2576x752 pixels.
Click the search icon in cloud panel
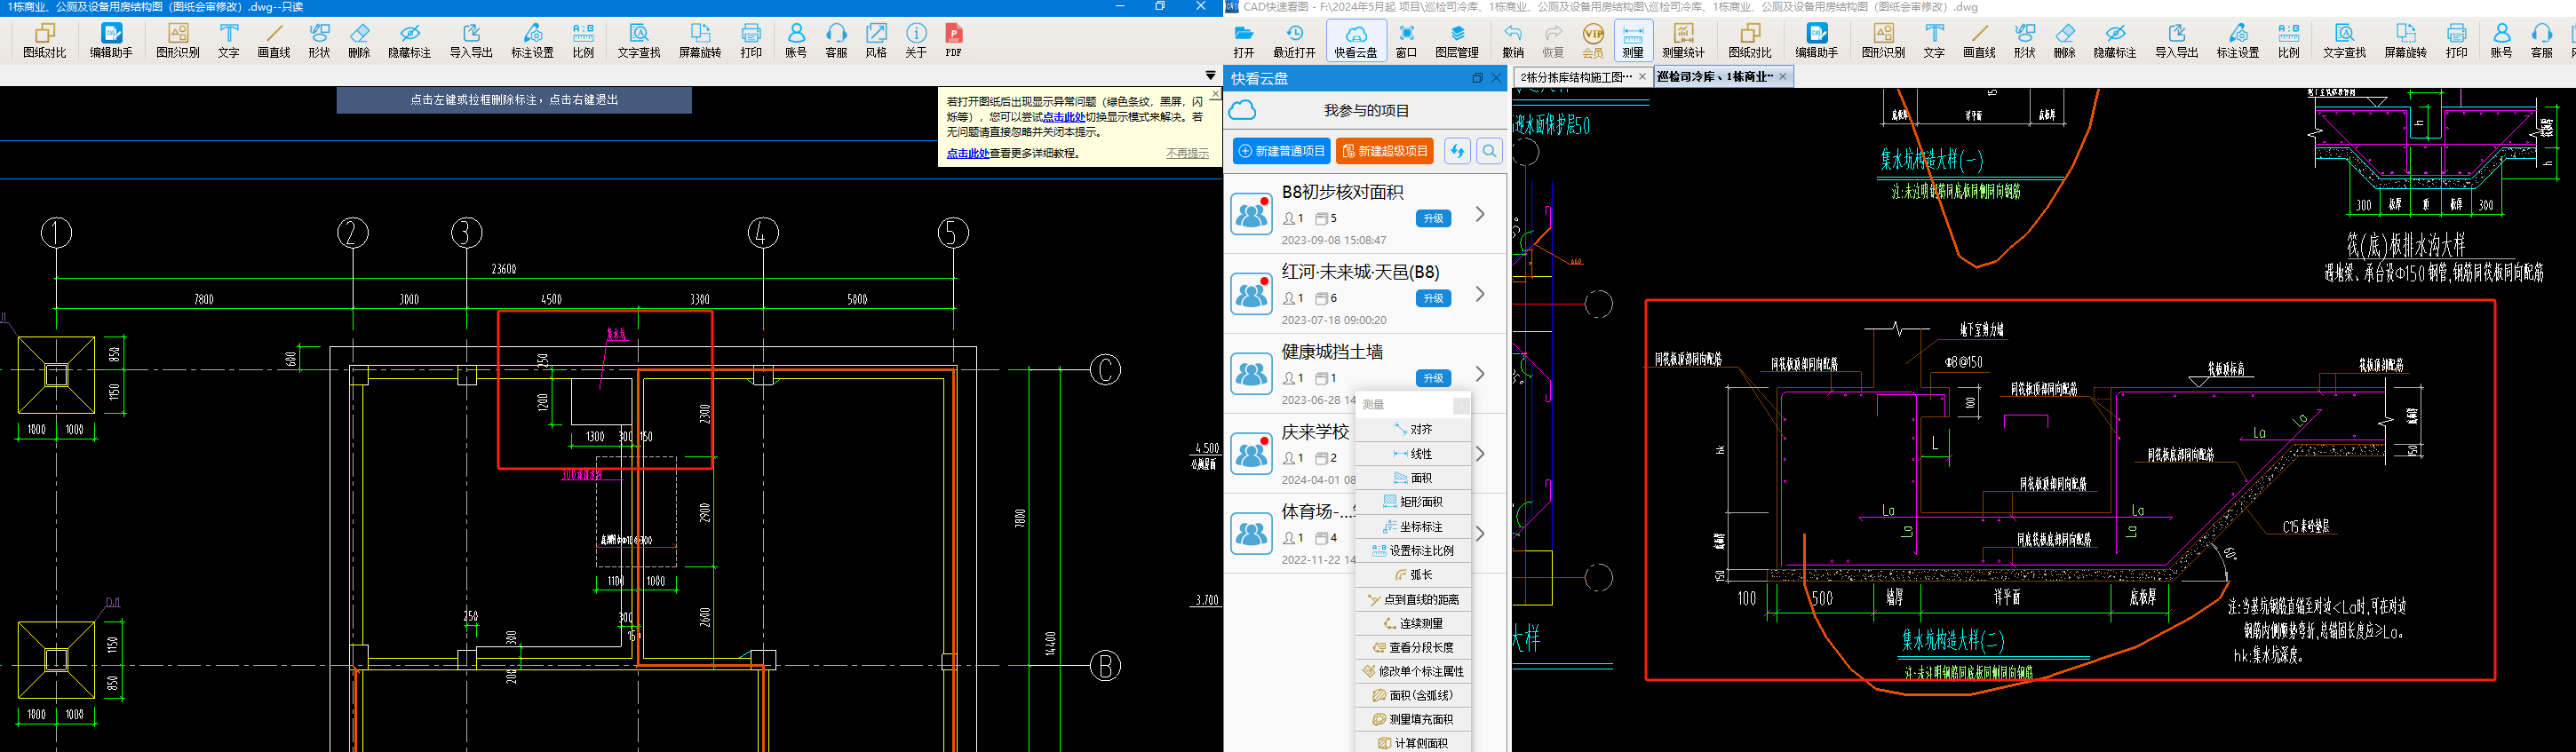(1489, 151)
